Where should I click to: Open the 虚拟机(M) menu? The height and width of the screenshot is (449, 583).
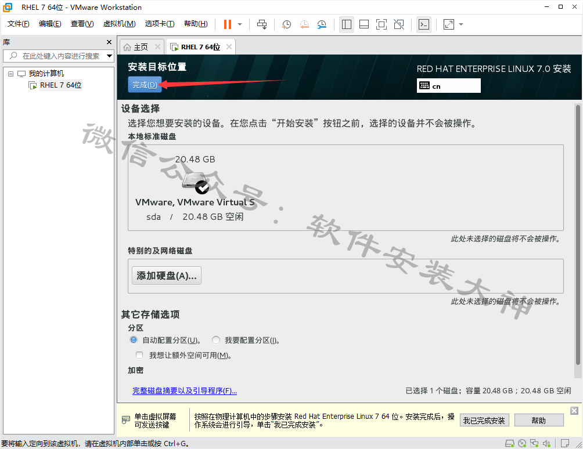[x=120, y=24]
